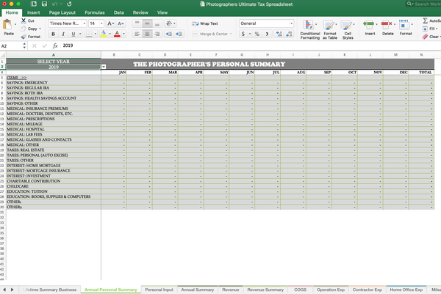Open the Page Layout ribbon tab
This screenshot has height=294, width=441.
click(x=62, y=12)
